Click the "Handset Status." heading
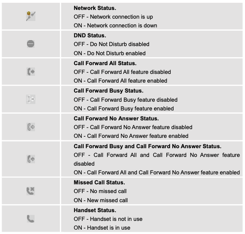The width and height of the screenshot is (245, 234). 94,210
